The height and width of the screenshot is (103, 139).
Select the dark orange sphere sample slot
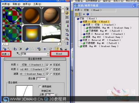pyautogui.click(x=32, y=16)
